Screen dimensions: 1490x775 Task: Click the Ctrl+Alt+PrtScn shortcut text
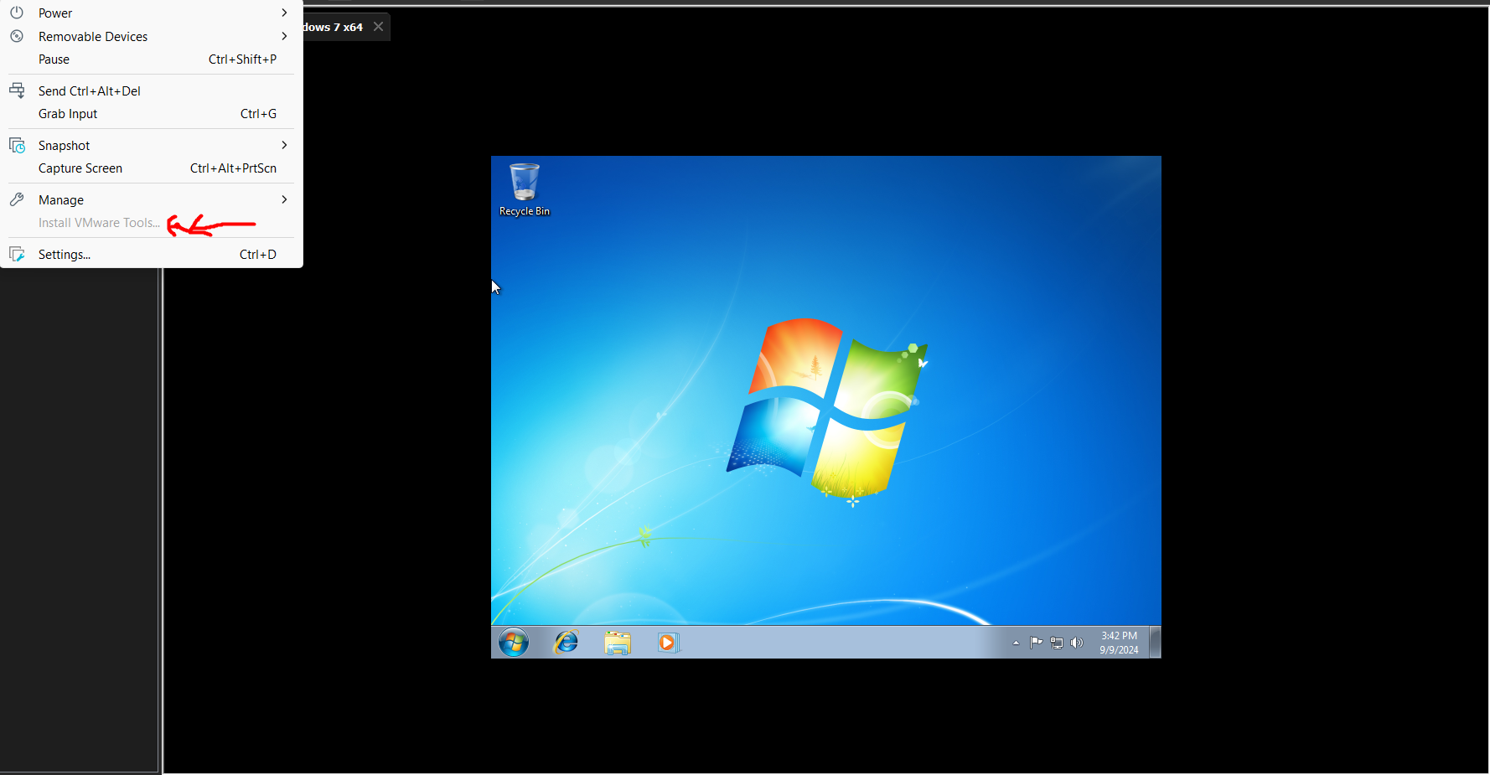[233, 168]
